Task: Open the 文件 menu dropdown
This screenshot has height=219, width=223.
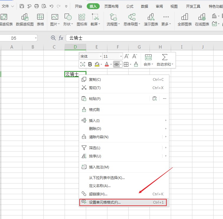Action: pyautogui.click(x=7, y=6)
